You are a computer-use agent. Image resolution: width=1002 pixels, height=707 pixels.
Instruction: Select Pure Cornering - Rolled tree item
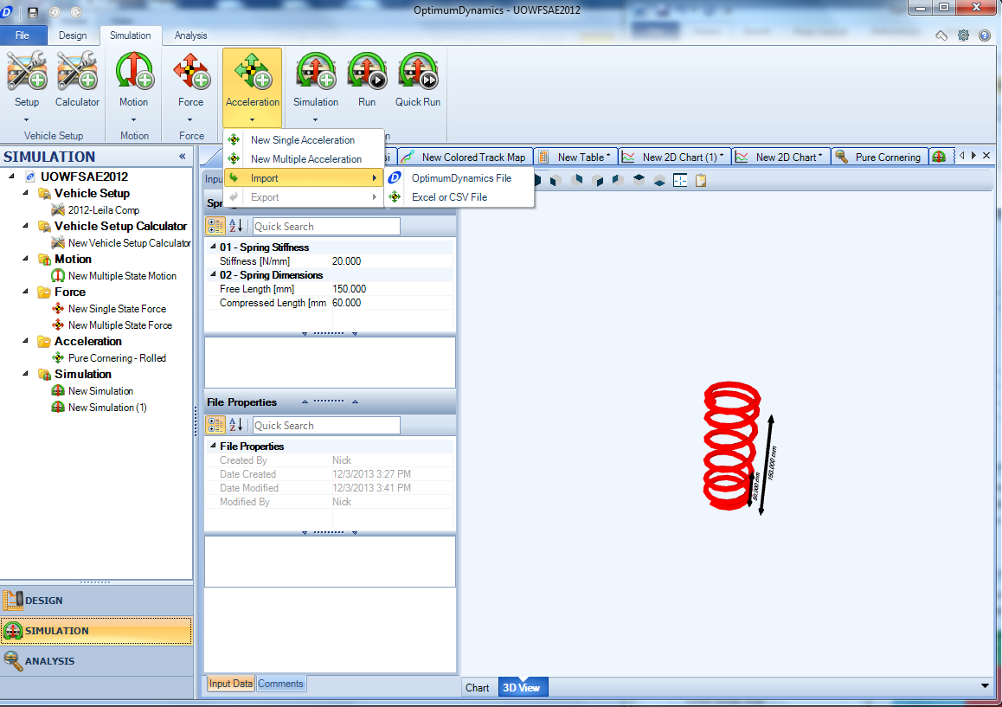click(x=117, y=358)
